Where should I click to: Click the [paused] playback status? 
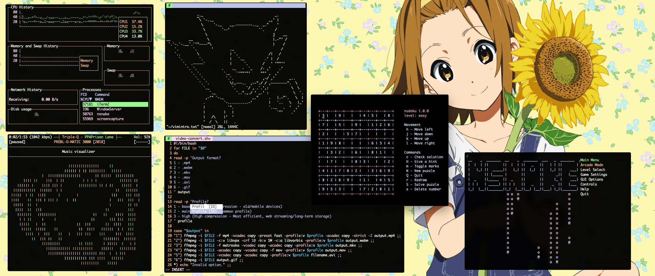(17, 142)
